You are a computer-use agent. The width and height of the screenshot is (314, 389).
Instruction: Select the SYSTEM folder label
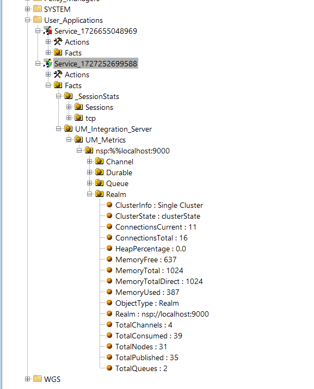pyautogui.click(x=57, y=9)
